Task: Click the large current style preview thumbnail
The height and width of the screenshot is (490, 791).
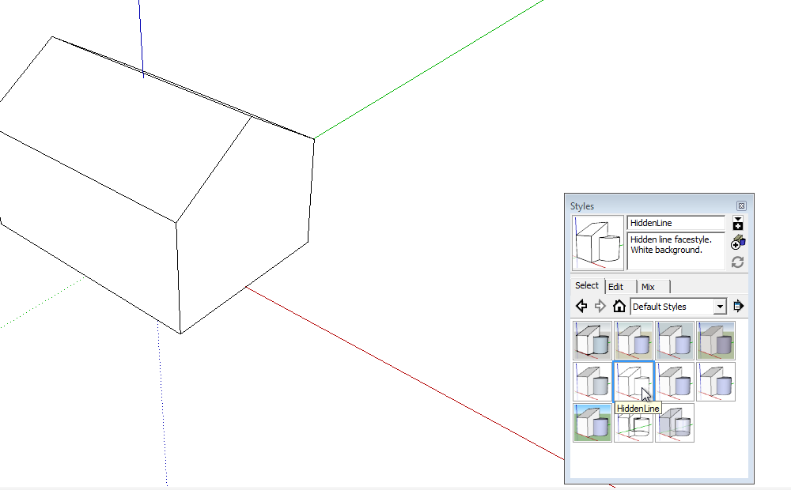Action: [598, 243]
